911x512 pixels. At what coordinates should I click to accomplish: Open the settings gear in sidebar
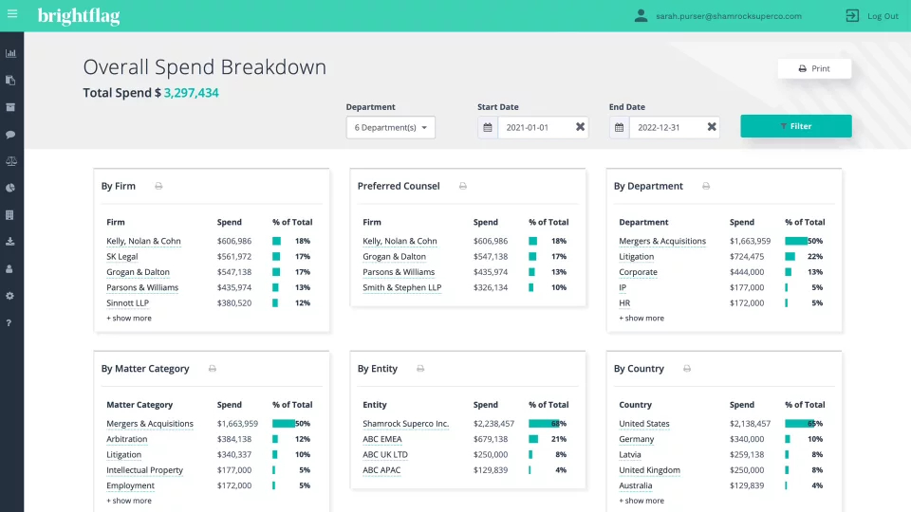pyautogui.click(x=9, y=296)
